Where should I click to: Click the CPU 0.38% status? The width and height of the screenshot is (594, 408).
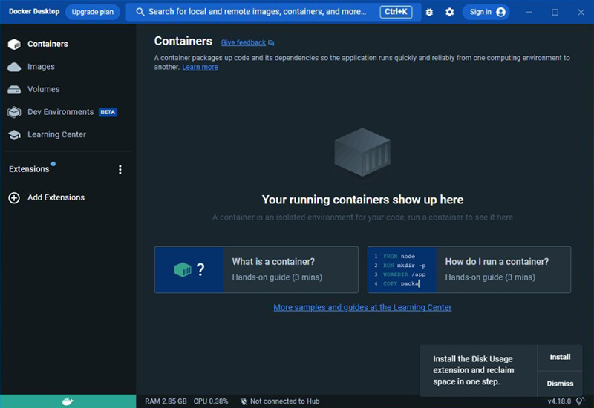pos(211,401)
